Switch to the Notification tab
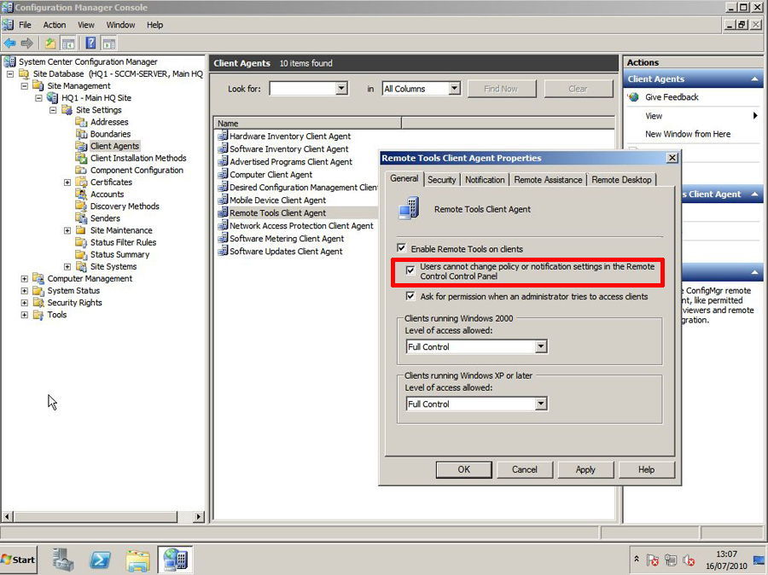 pyautogui.click(x=485, y=180)
